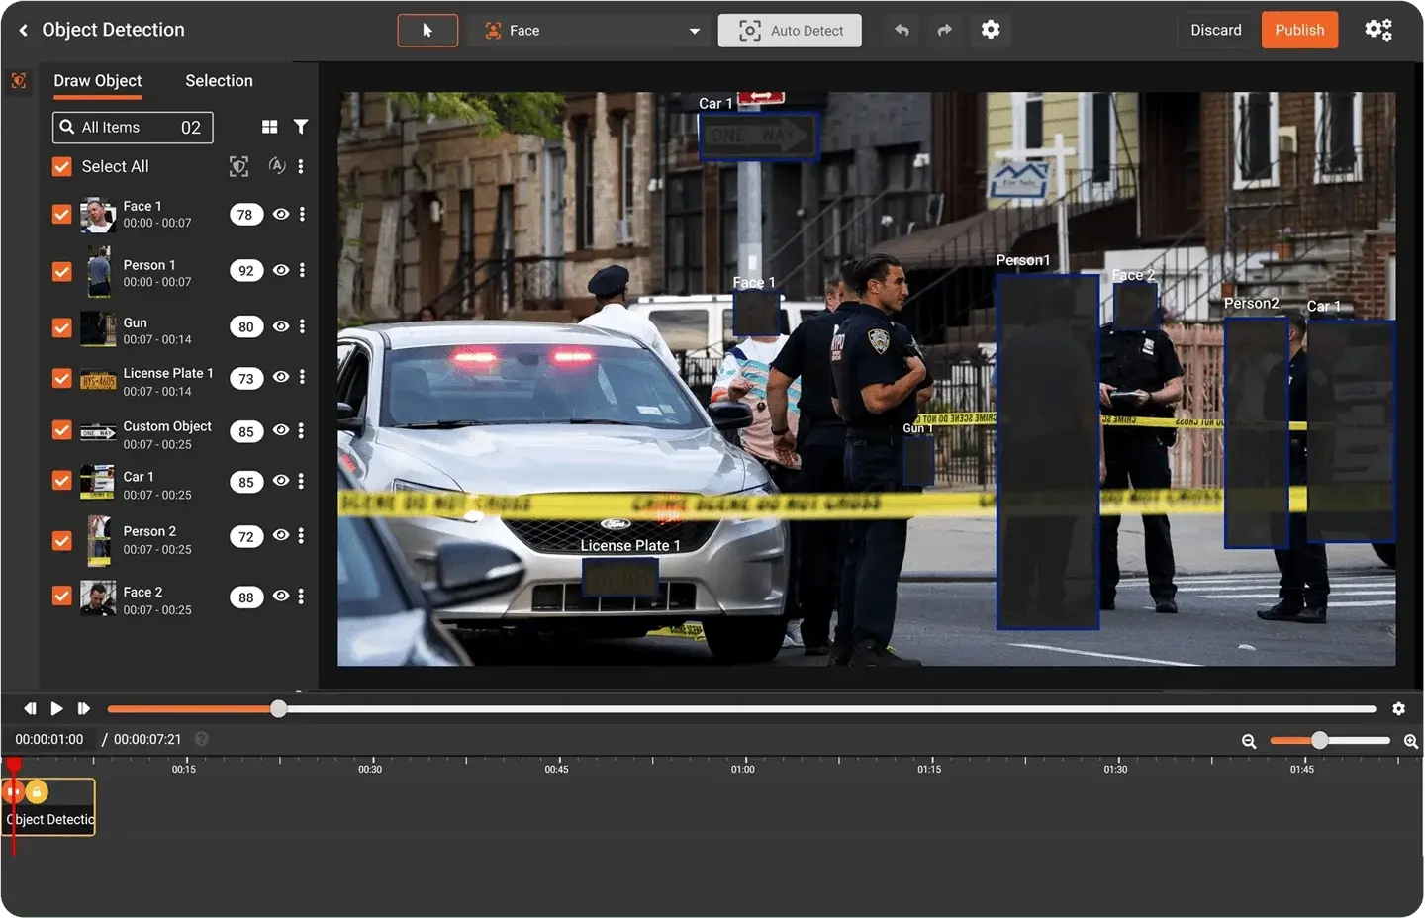Screen dimensions: 1425x919
Task: Switch to grid view of the items list
Action: click(269, 127)
